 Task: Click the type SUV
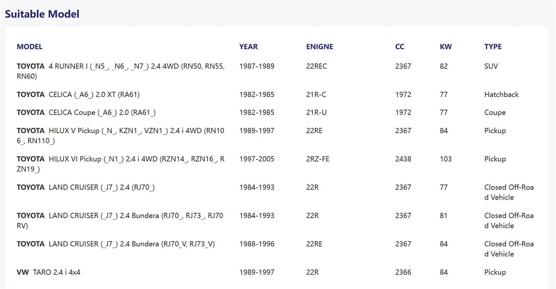(491, 66)
